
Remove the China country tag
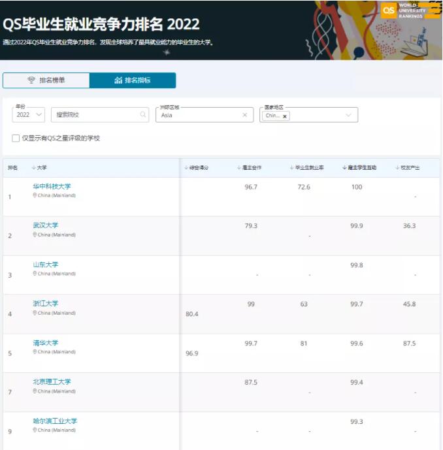(285, 116)
